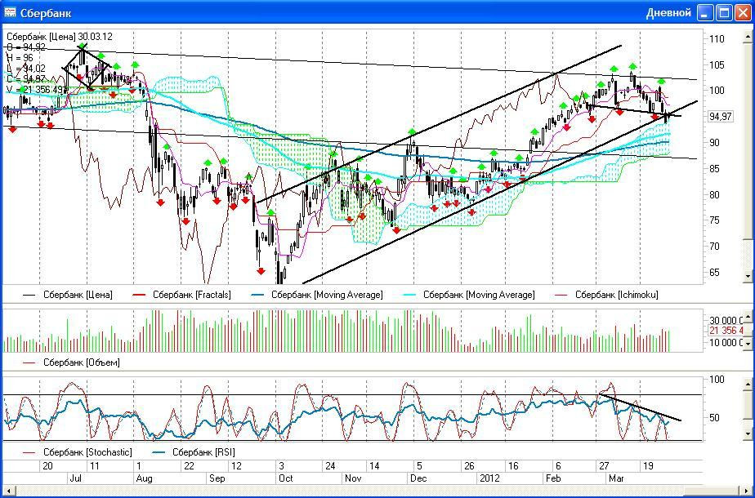Click the Aug month label on time axis

[144, 479]
